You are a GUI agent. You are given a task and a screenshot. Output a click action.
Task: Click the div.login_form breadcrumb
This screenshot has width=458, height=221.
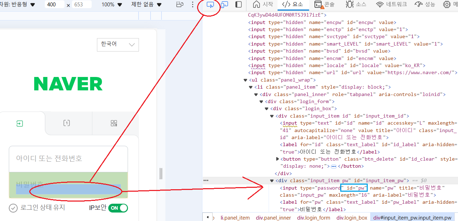pyautogui.click(x=314, y=218)
